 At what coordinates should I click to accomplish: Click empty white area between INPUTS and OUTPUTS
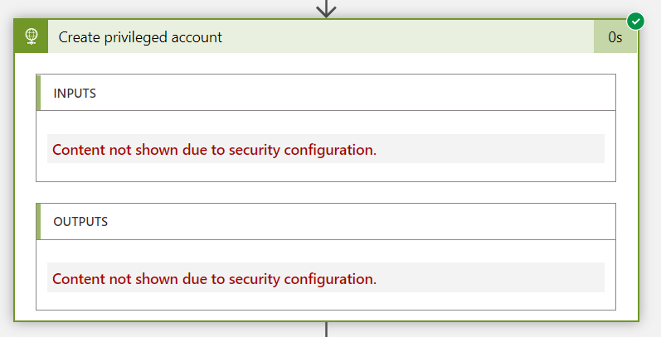(x=326, y=193)
